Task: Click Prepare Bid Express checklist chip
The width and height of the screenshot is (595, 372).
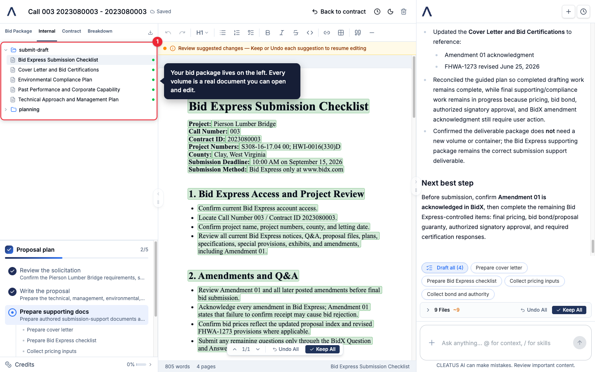Action: click(462, 281)
